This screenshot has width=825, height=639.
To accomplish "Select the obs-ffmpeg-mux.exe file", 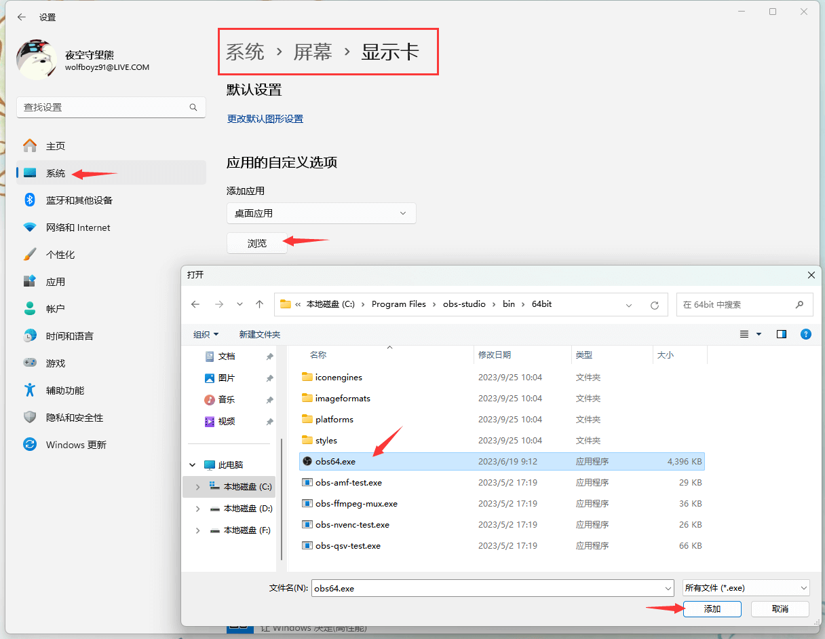I will tap(502, 503).
